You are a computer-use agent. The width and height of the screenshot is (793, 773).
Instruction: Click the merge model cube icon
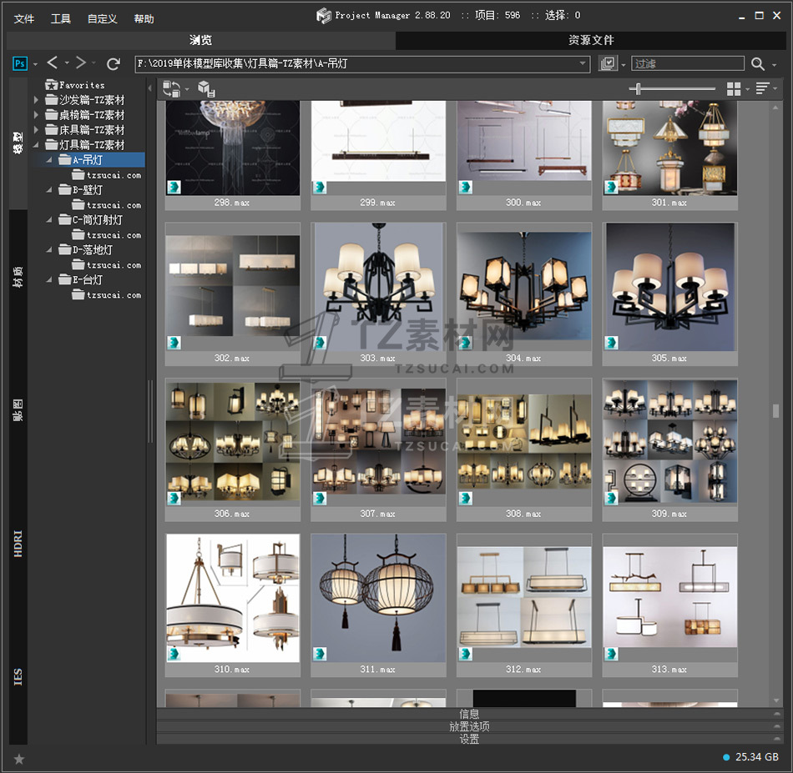pos(206,88)
